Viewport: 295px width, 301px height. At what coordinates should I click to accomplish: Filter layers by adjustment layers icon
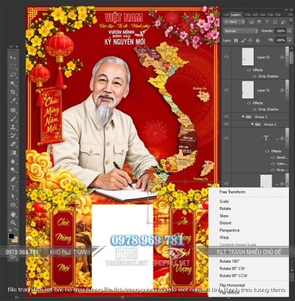259,22
